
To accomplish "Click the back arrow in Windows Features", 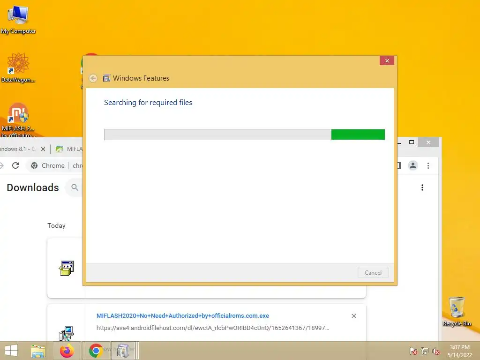I will pyautogui.click(x=93, y=78).
